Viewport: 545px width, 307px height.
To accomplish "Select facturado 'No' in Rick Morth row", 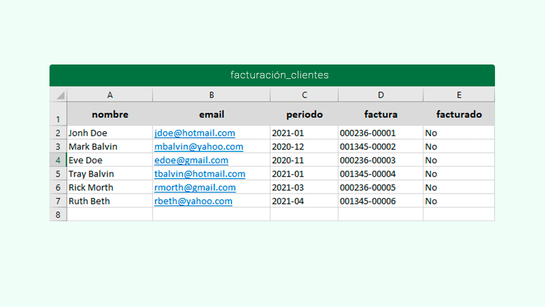I will (x=459, y=187).
